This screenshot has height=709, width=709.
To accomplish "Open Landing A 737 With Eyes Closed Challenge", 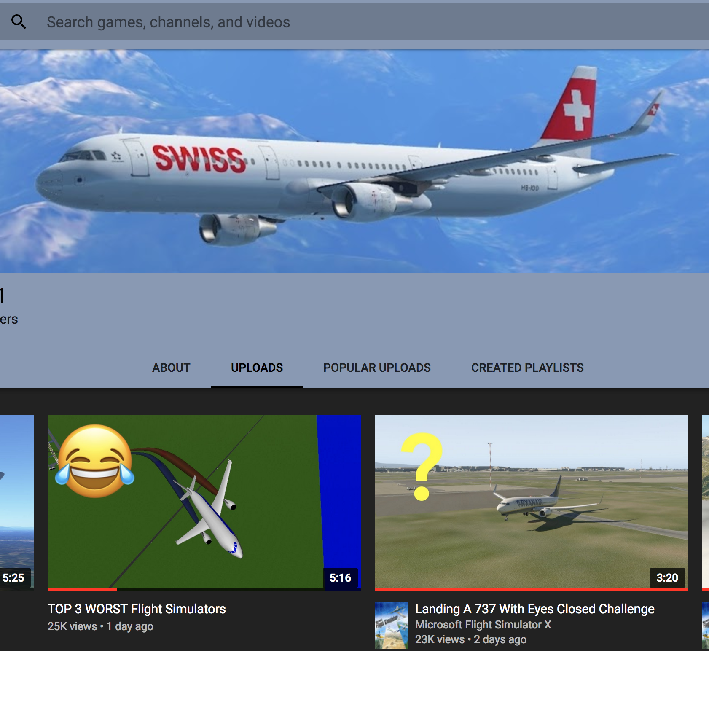I will click(534, 609).
